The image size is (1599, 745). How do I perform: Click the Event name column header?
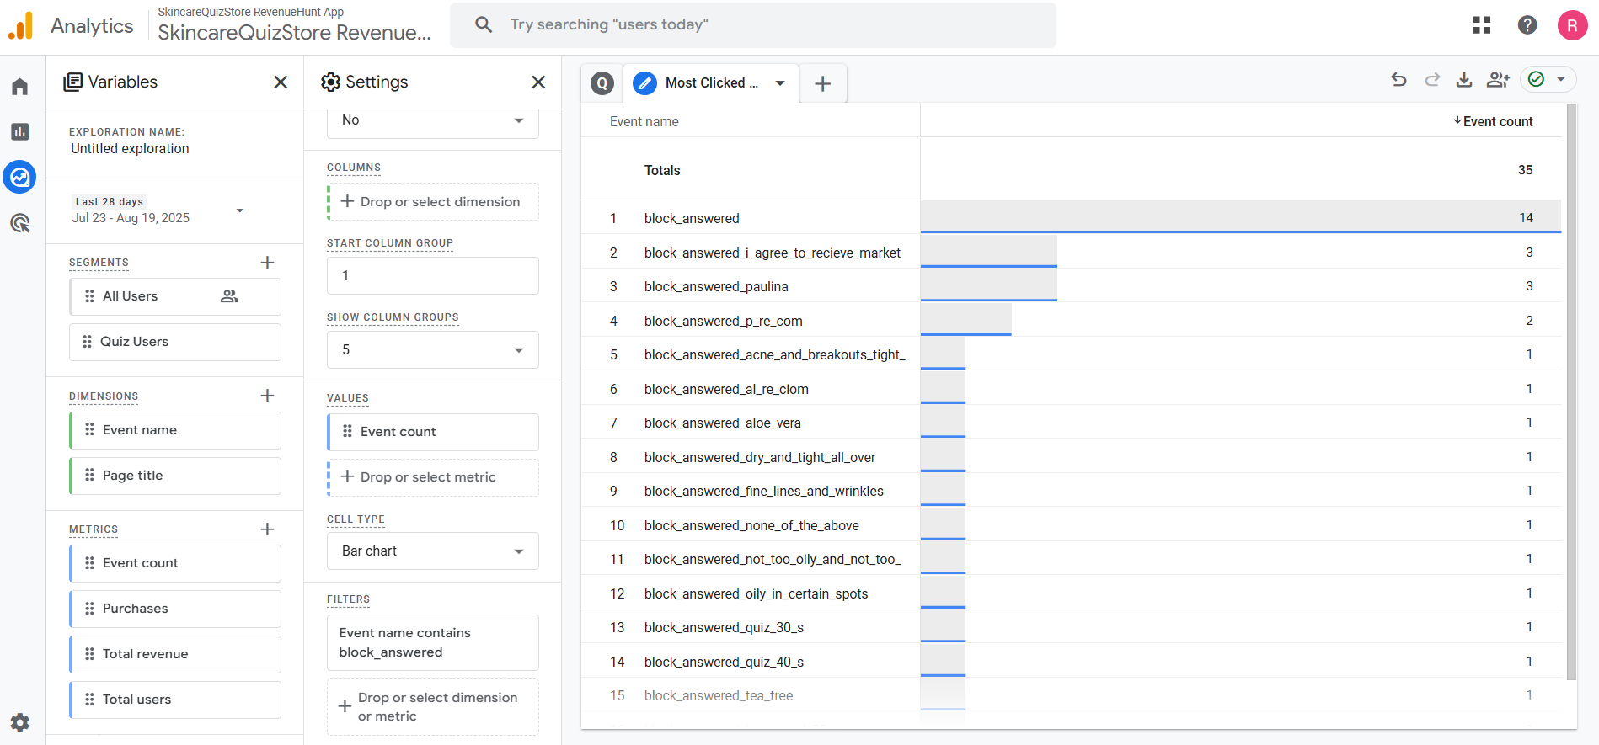tap(644, 121)
